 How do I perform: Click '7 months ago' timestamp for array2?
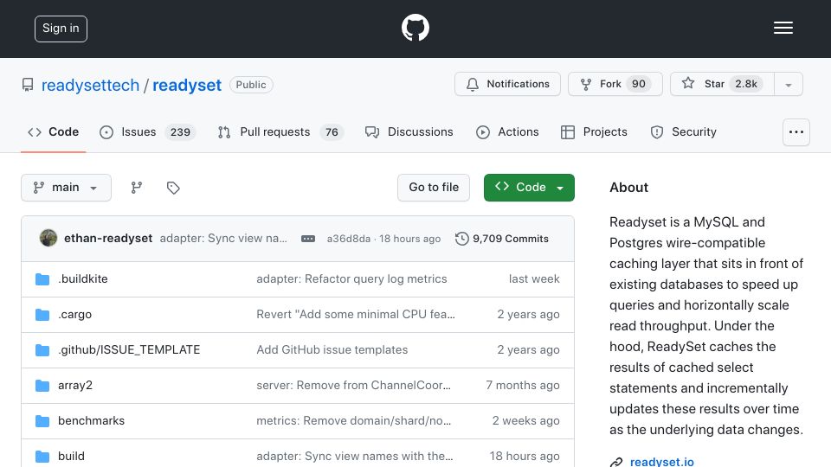pos(523,386)
